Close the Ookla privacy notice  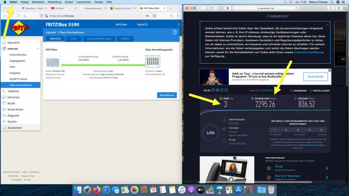328,24
